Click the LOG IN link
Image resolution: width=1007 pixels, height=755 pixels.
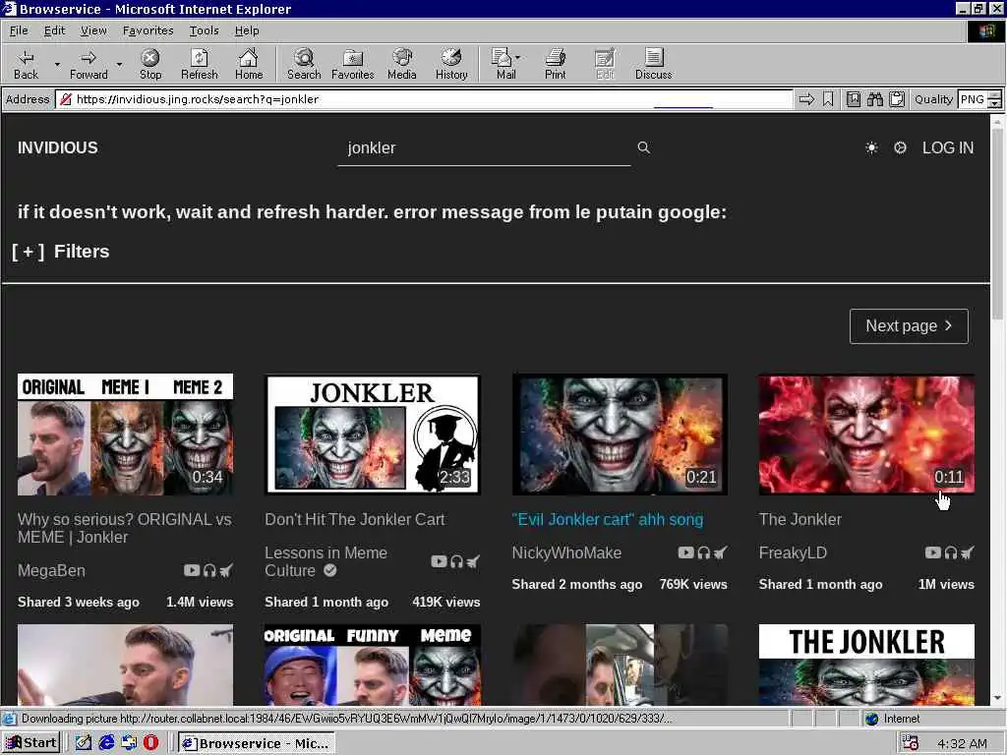[948, 147]
